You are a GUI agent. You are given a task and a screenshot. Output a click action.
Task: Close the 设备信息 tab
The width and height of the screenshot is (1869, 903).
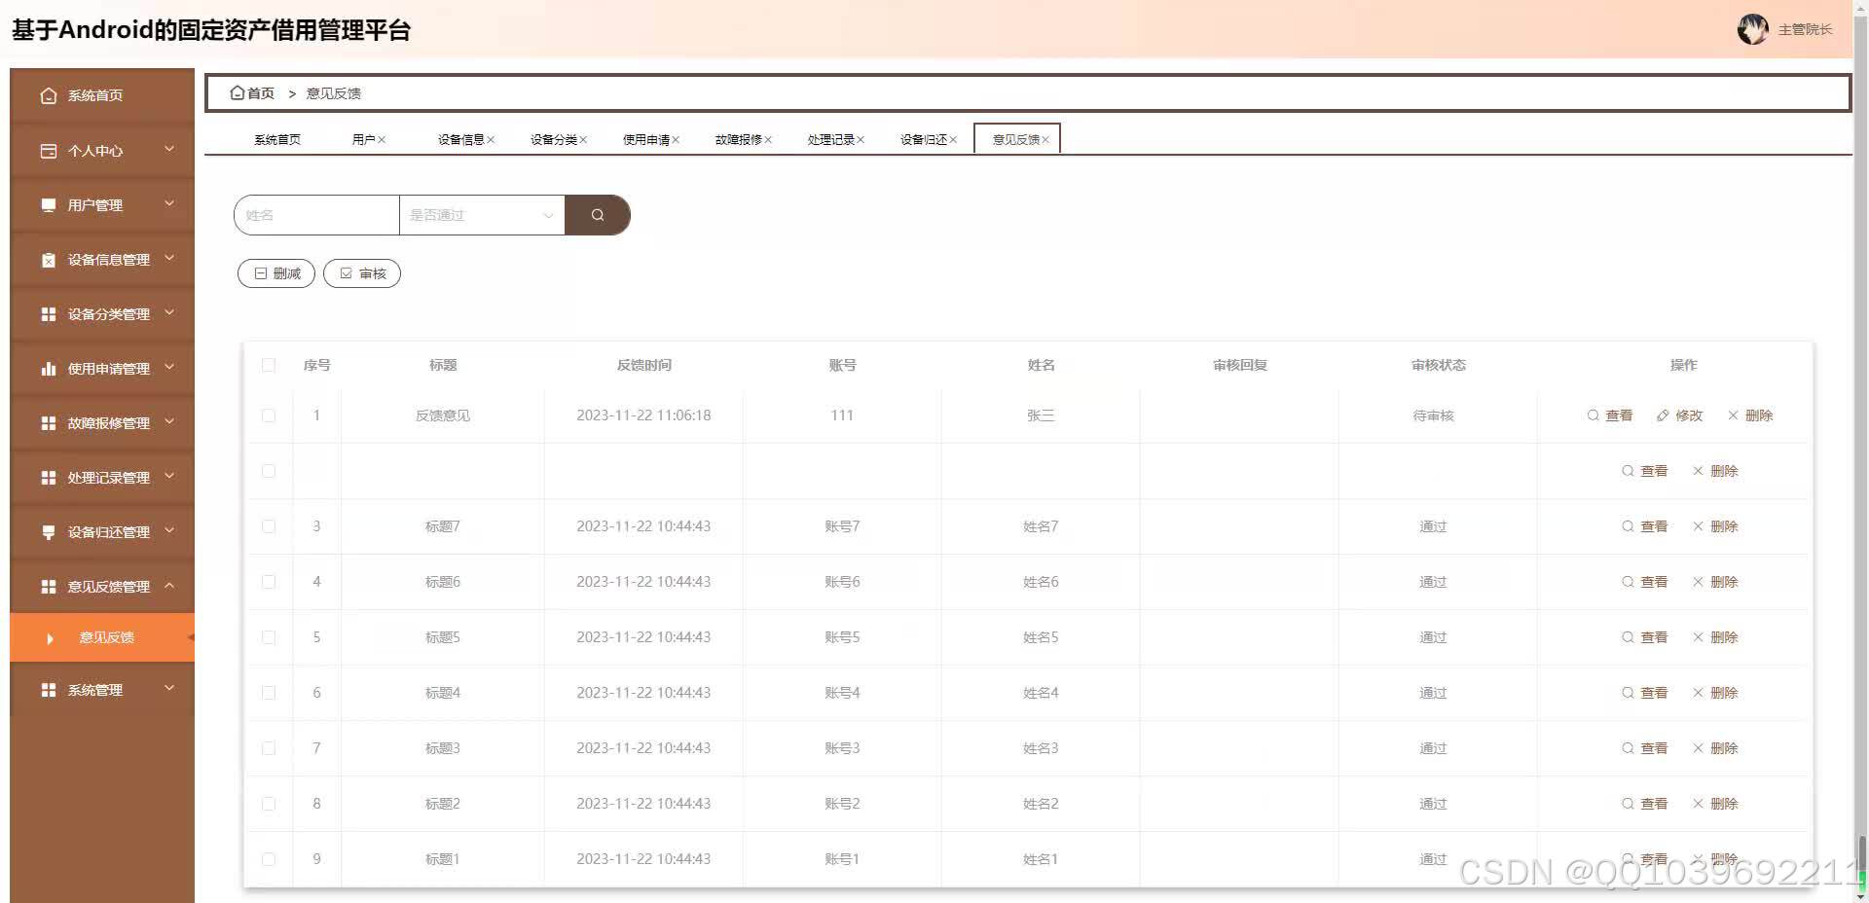(491, 140)
